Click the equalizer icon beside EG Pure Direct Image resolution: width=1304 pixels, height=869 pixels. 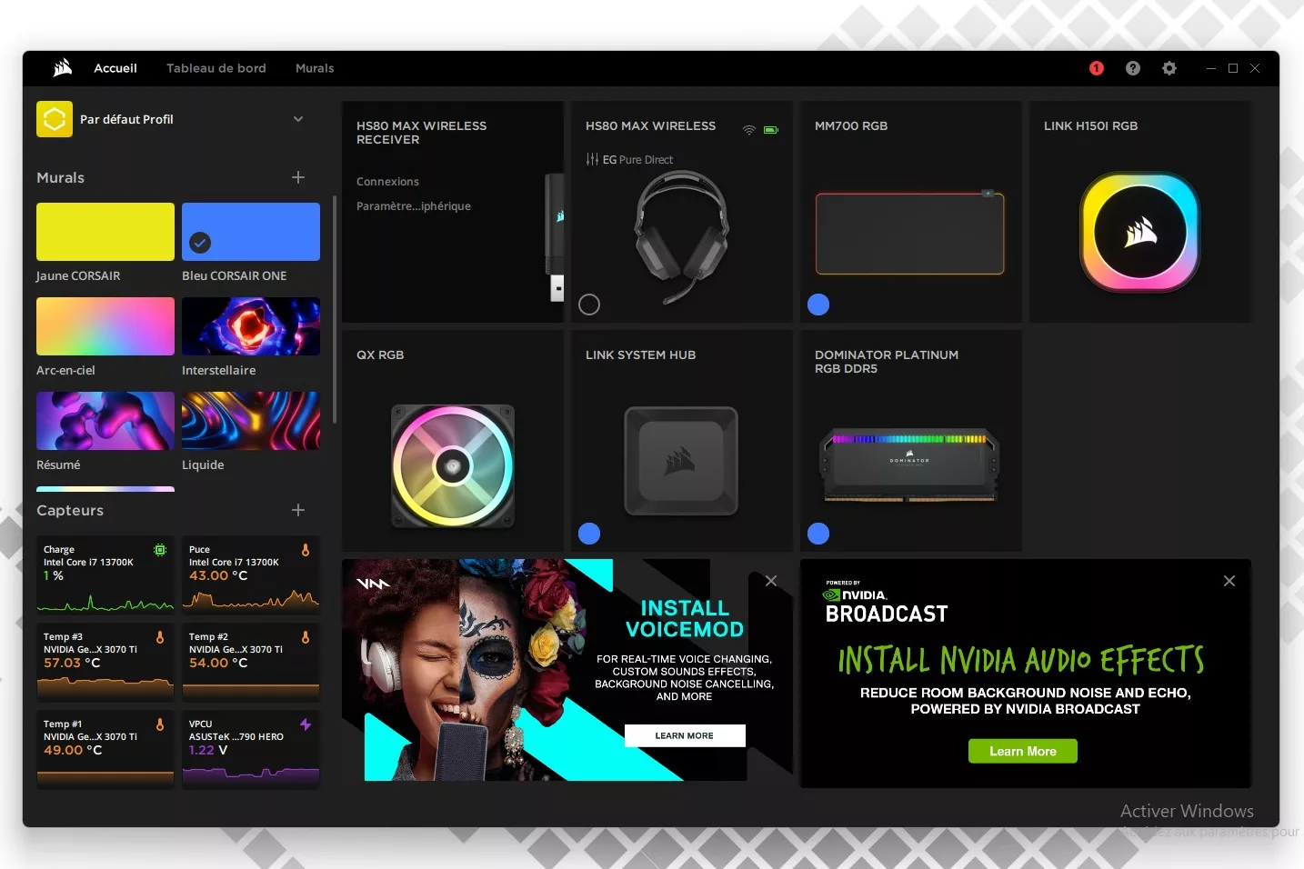click(x=592, y=159)
